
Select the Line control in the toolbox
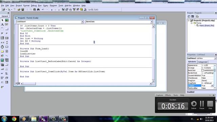click(x=7, y=56)
